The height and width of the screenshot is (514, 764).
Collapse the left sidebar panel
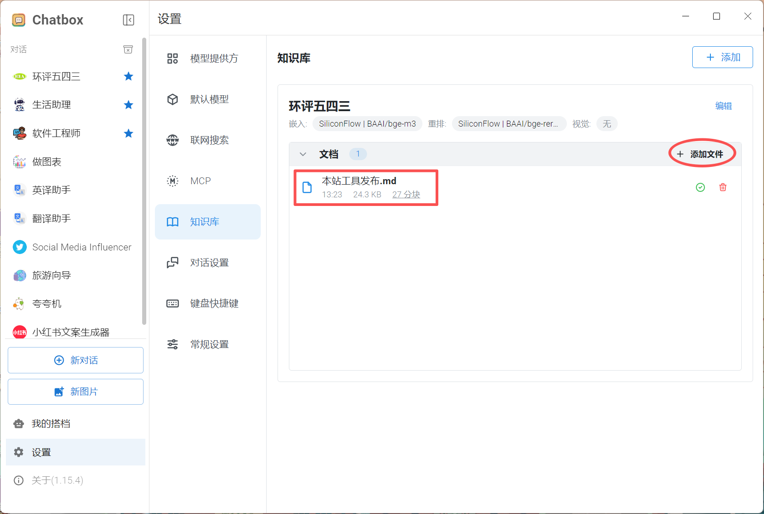[x=129, y=20]
